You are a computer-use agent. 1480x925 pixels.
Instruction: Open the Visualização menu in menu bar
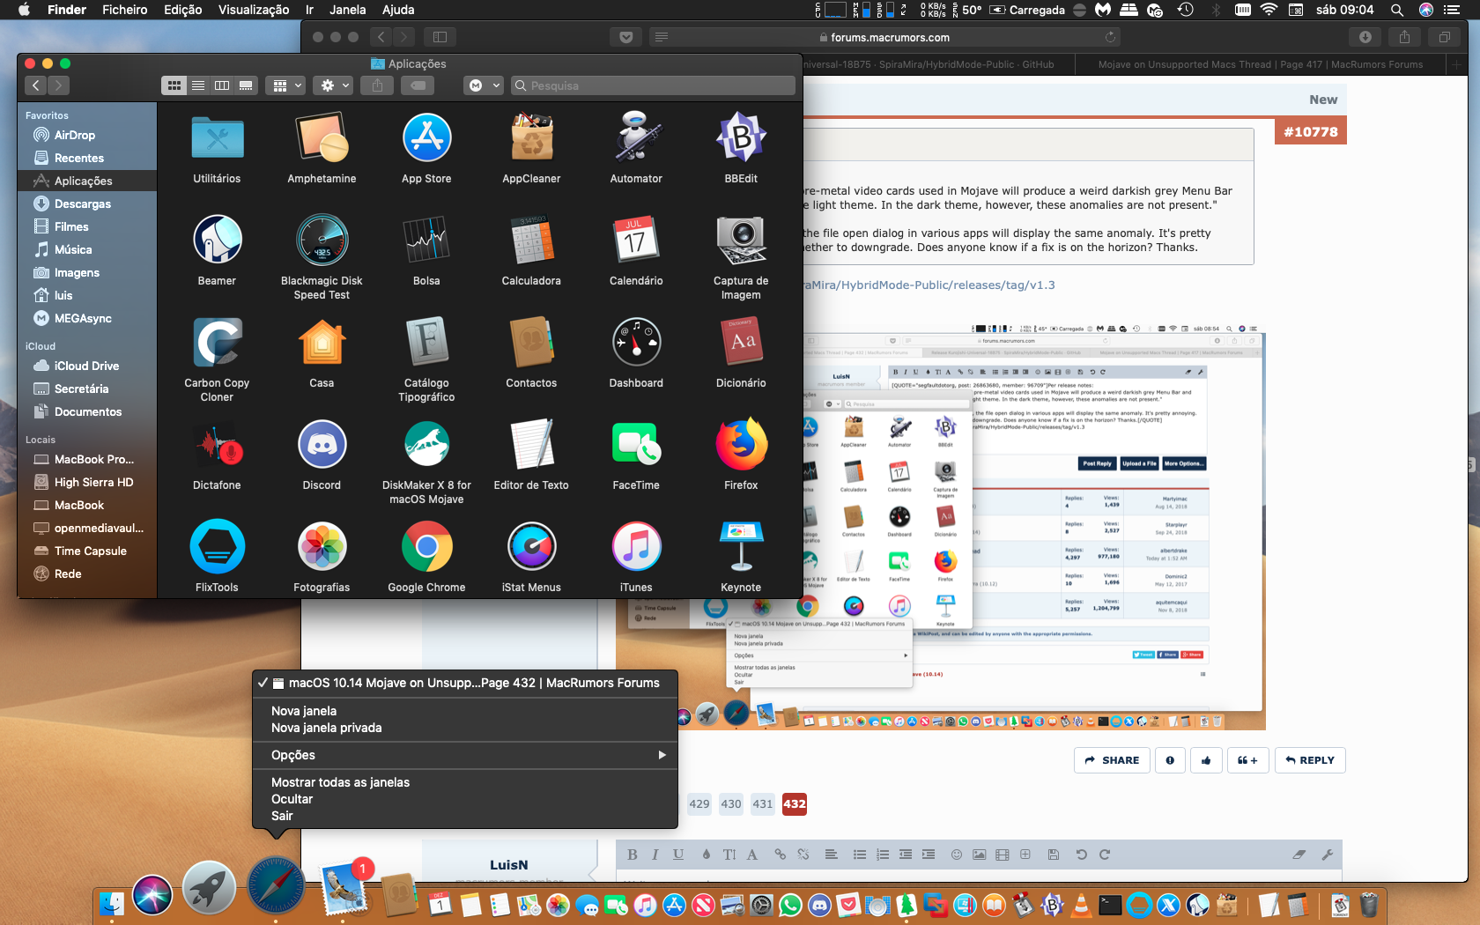click(x=254, y=10)
